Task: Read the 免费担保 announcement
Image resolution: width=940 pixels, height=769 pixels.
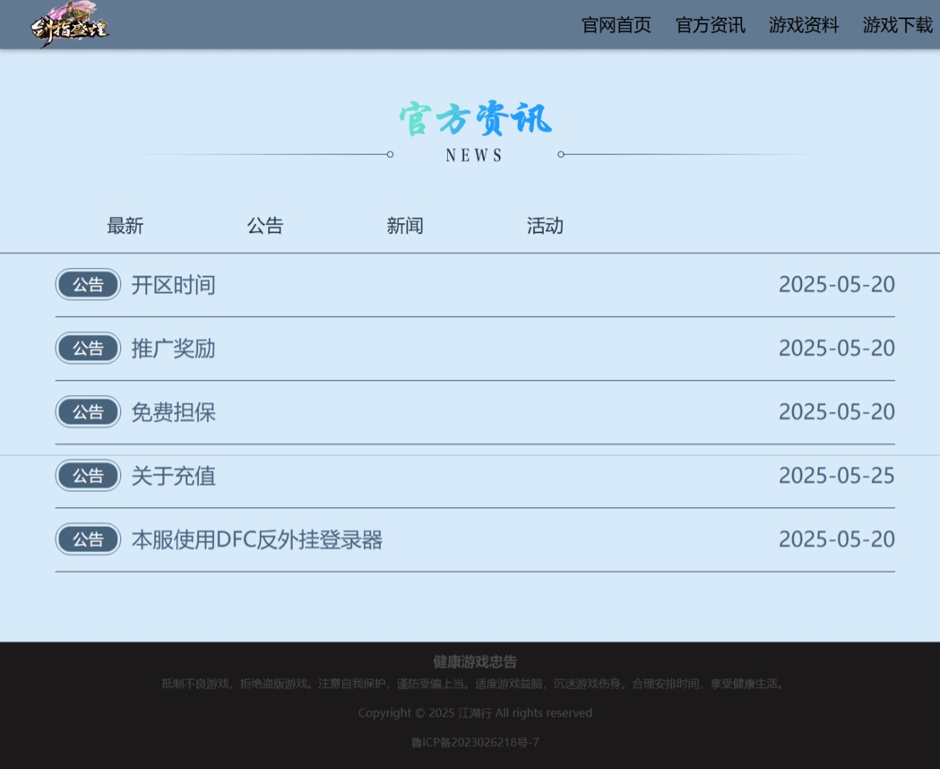Action: [x=174, y=412]
